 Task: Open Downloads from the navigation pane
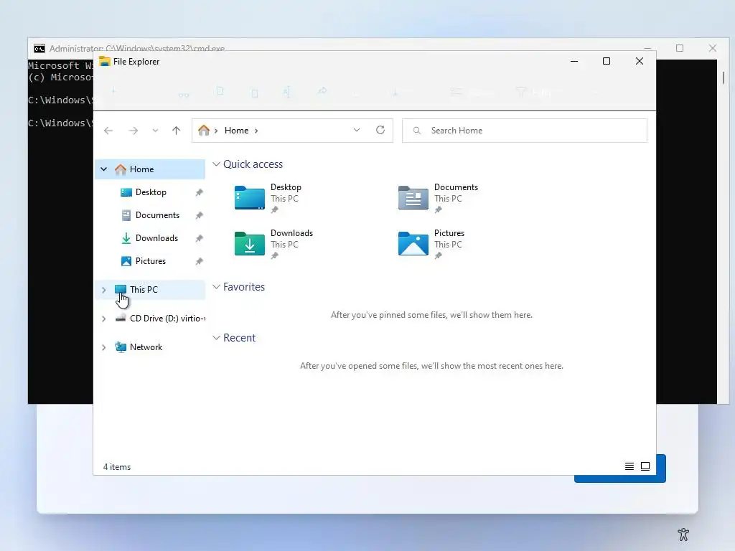(x=156, y=238)
